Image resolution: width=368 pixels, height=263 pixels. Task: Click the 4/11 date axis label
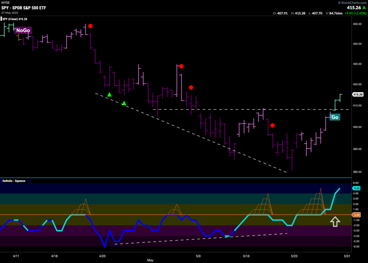[x=16, y=256]
